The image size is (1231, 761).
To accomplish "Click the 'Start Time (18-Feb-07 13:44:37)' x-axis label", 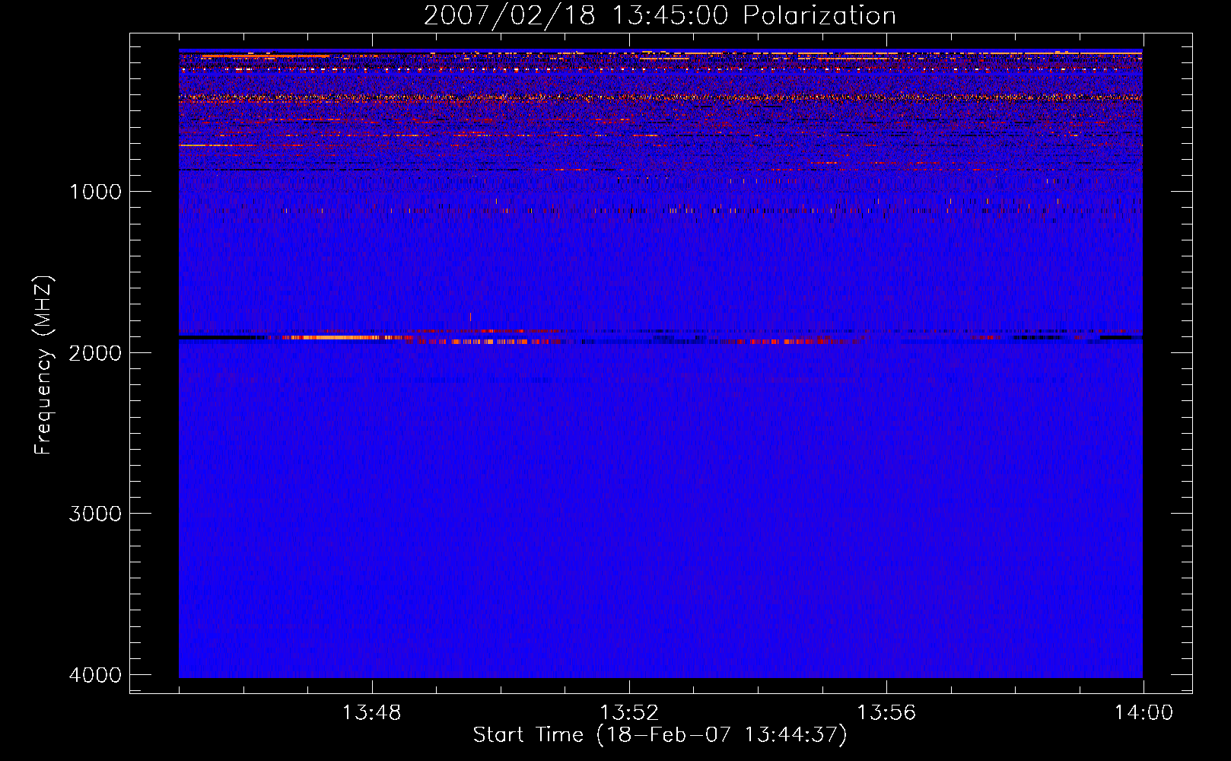I will [660, 735].
